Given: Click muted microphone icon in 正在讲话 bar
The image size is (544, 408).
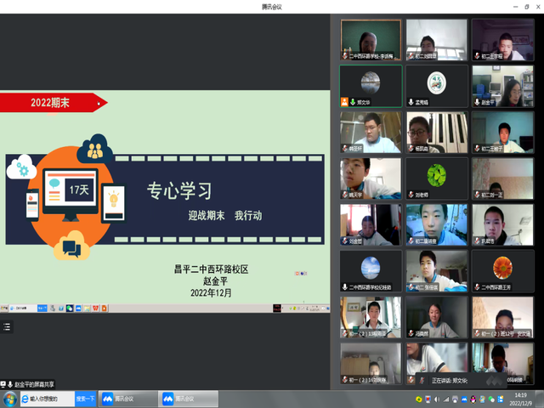Looking at the screenshot, I should [422, 381].
